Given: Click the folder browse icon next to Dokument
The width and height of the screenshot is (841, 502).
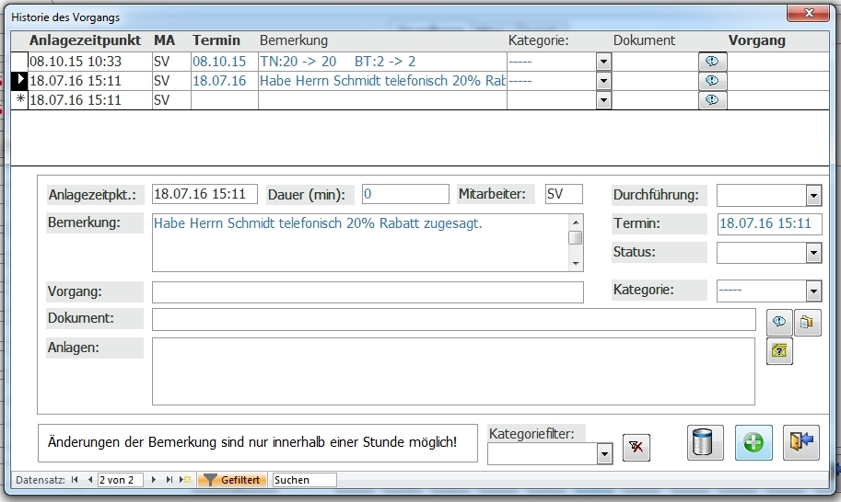Looking at the screenshot, I should click(x=806, y=322).
